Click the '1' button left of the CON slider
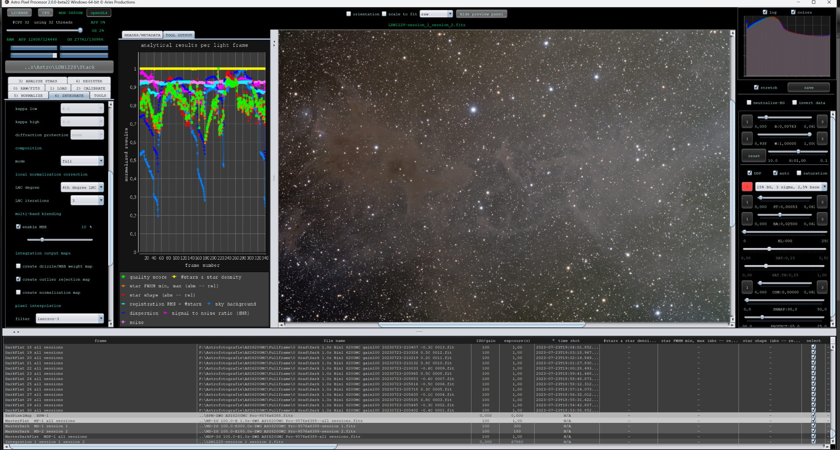The width and height of the screenshot is (840, 450). tap(747, 287)
